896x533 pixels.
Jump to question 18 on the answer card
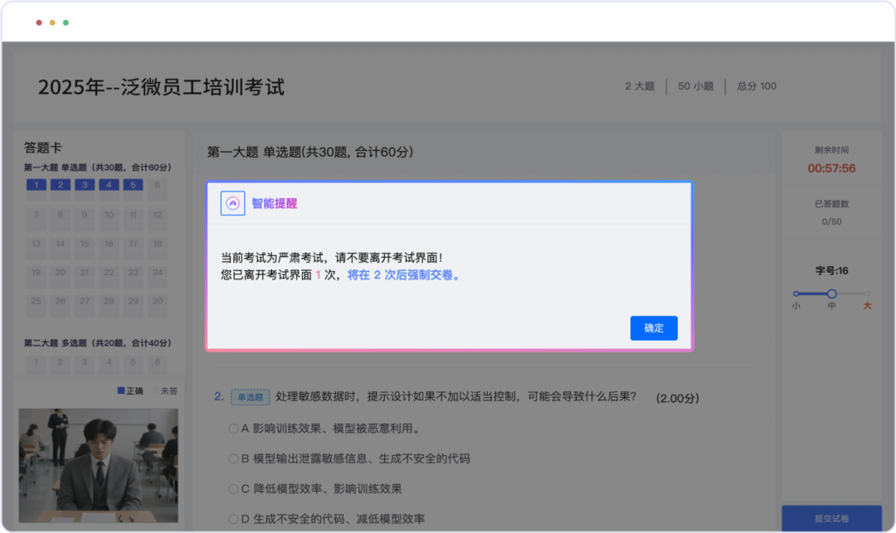point(157,245)
